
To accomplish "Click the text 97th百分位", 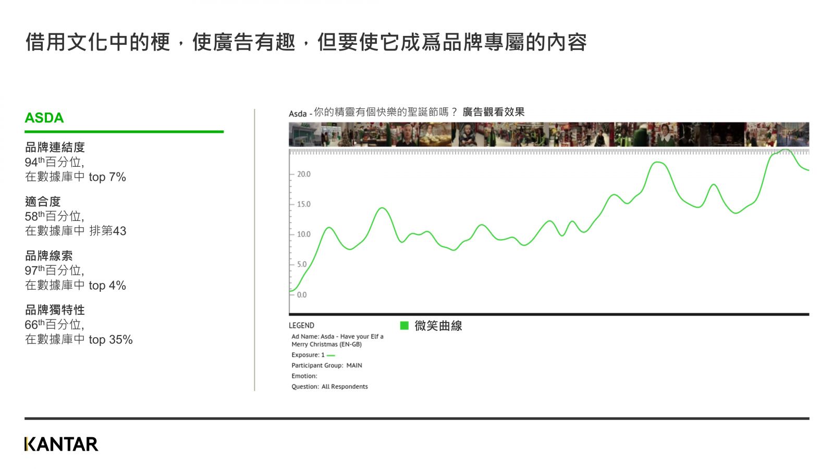I will coord(54,270).
